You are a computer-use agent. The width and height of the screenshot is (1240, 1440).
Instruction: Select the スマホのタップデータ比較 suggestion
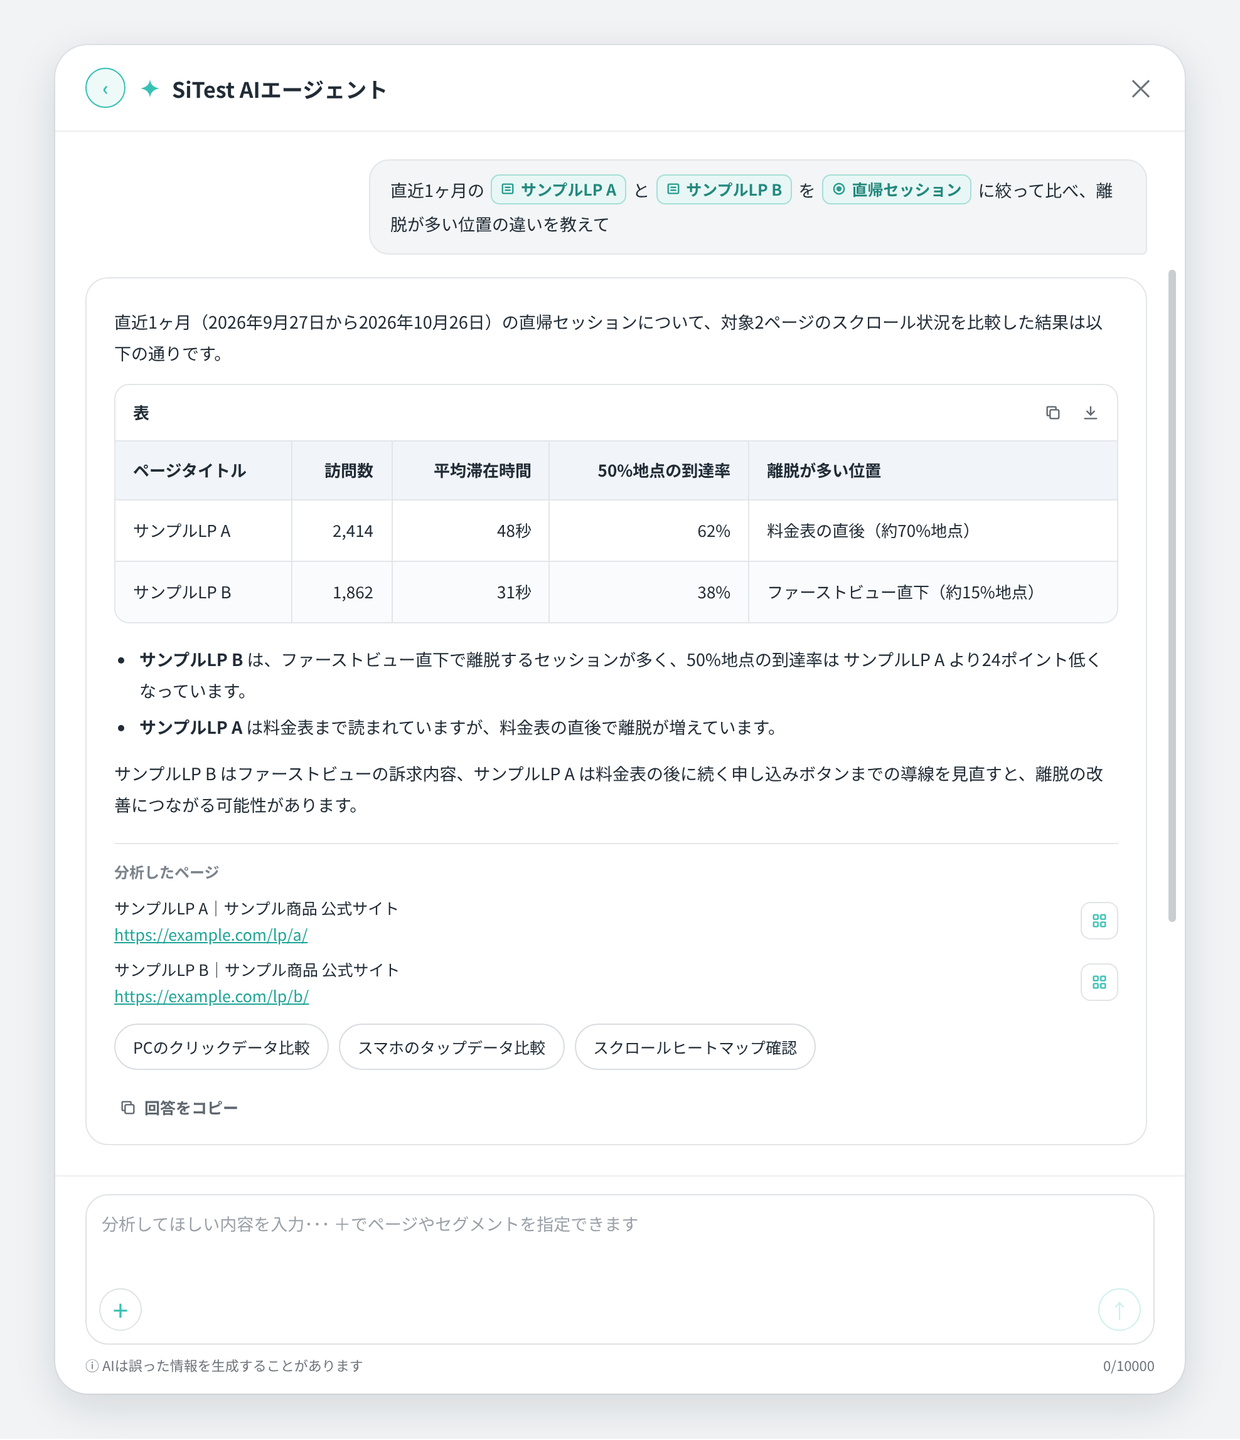(451, 1047)
